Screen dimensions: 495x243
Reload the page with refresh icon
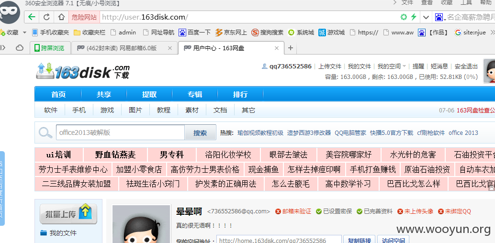[x=46, y=17]
